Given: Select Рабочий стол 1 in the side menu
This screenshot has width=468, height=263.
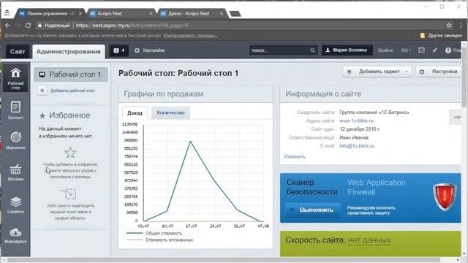Looking at the screenshot, I should point(71,75).
